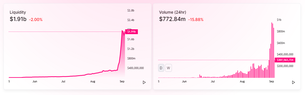Click the tallest volume bar in September
This screenshot has height=95, width=305.
coord(271,50)
